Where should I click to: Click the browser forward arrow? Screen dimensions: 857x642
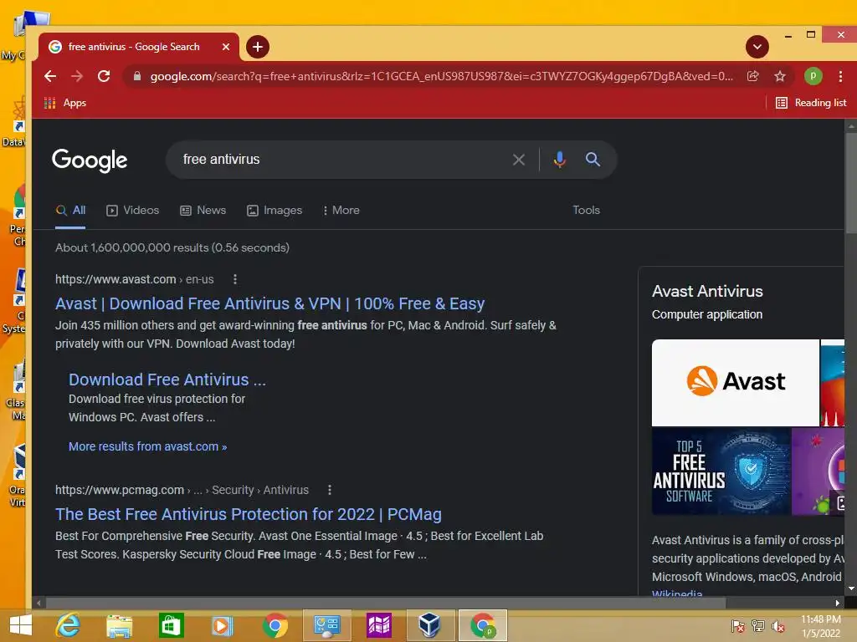(x=77, y=76)
